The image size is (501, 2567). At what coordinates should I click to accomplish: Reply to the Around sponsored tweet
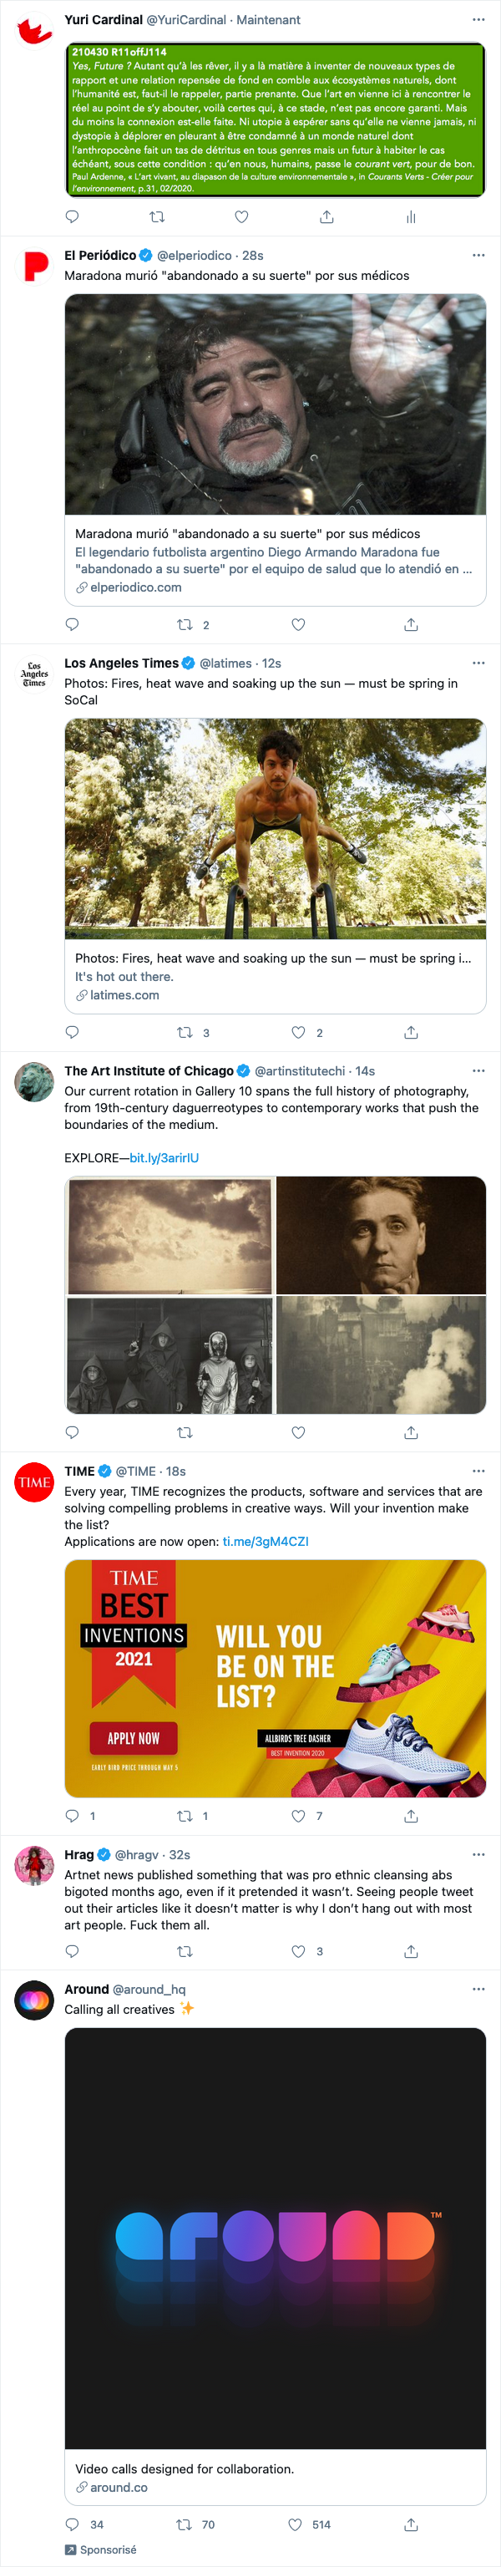tap(72, 2524)
